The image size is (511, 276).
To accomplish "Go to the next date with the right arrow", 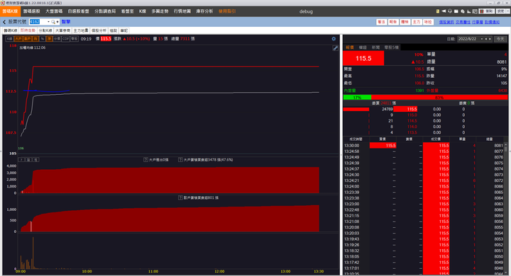I will point(490,39).
